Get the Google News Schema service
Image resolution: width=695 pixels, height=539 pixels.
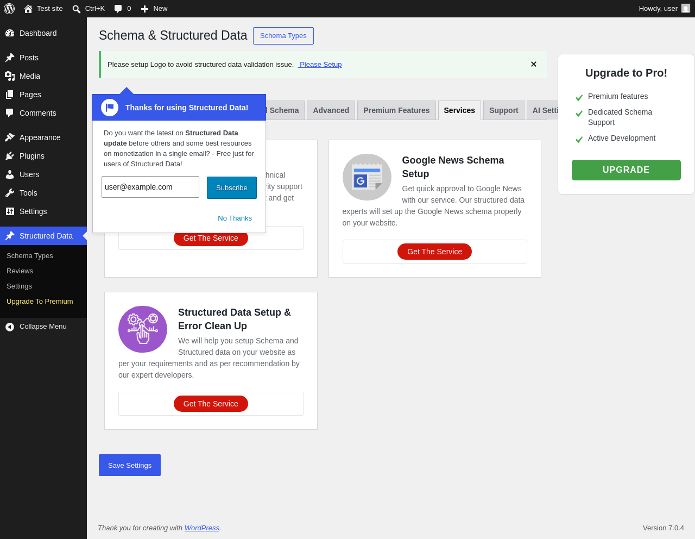(x=434, y=252)
